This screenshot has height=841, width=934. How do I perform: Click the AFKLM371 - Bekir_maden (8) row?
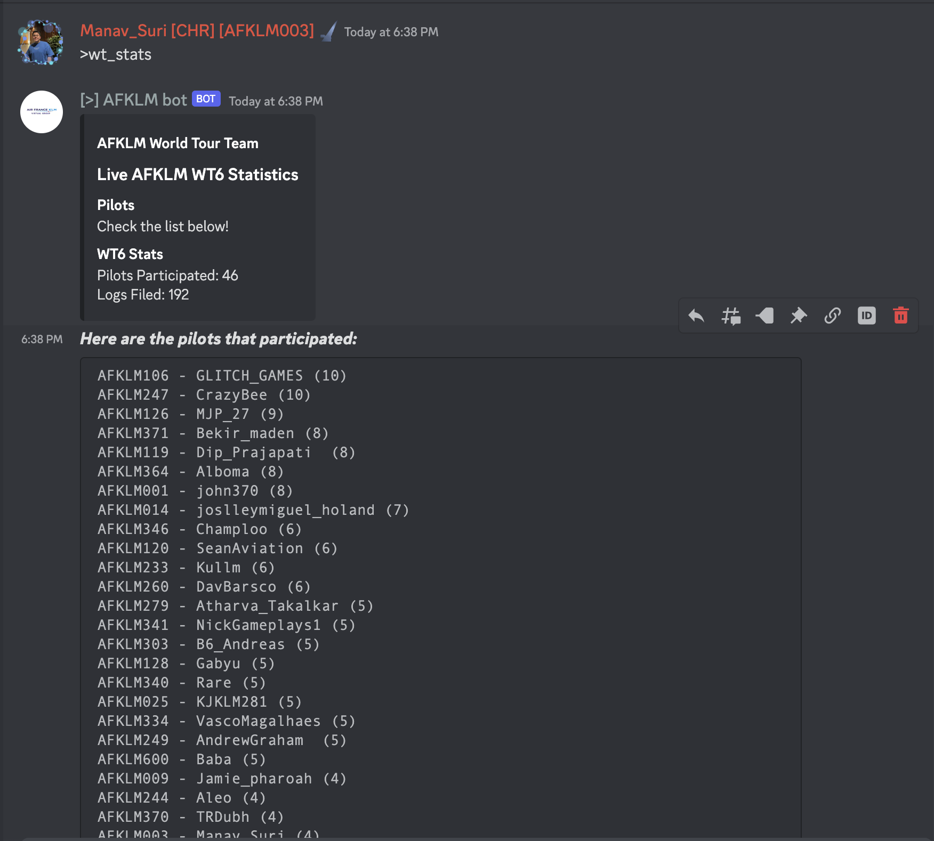coord(213,433)
